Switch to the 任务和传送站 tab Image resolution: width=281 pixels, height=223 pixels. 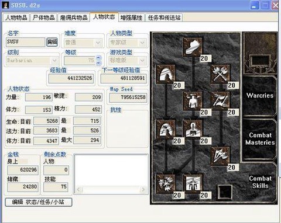click(x=164, y=18)
